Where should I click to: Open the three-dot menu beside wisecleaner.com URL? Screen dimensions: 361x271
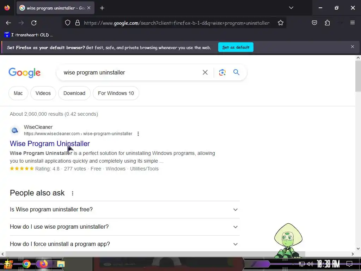(138, 134)
